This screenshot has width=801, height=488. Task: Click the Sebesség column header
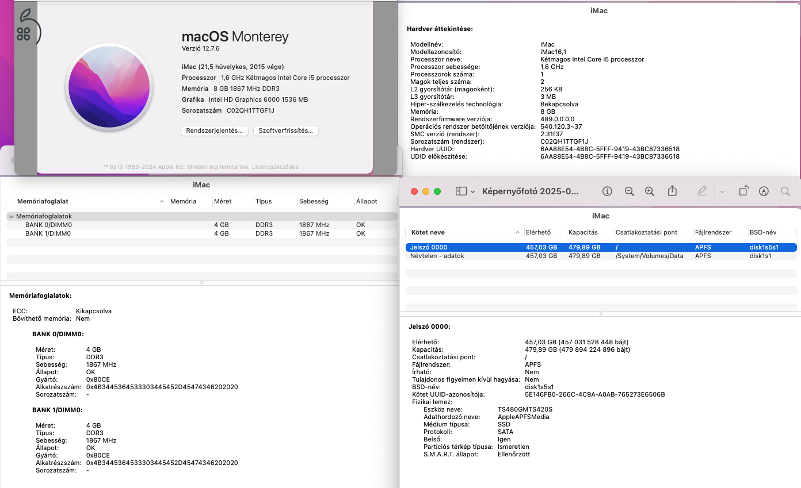314,201
